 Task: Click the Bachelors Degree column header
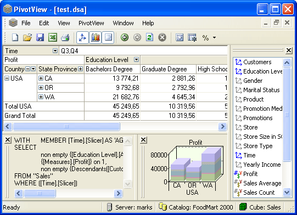112,69
